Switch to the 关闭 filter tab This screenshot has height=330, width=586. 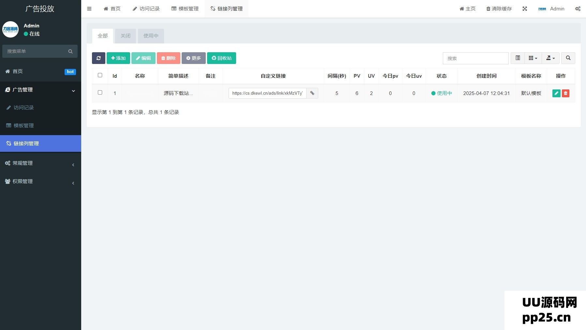[125, 36]
